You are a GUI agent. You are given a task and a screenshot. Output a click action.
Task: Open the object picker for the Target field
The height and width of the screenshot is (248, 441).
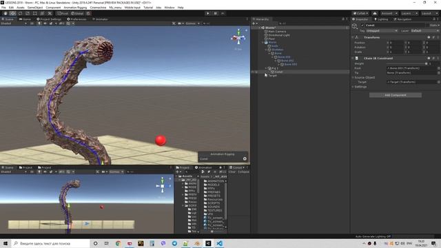point(438,82)
